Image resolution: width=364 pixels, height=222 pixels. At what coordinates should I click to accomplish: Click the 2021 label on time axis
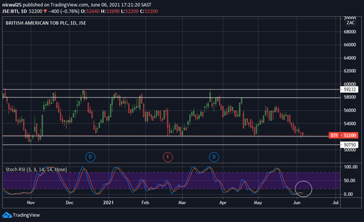click(x=108, y=203)
